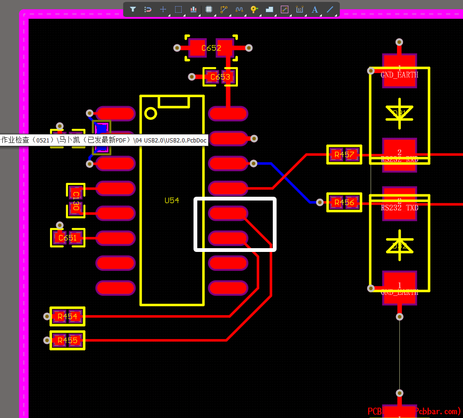Activate the Interactive Routing tool

point(224,9)
